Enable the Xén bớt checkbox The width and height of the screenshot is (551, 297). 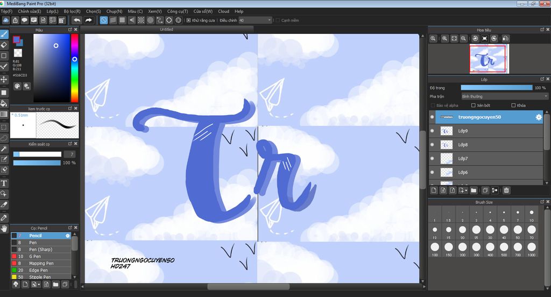[474, 105]
